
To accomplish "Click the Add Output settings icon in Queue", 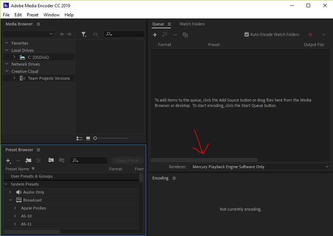I will [165, 34].
